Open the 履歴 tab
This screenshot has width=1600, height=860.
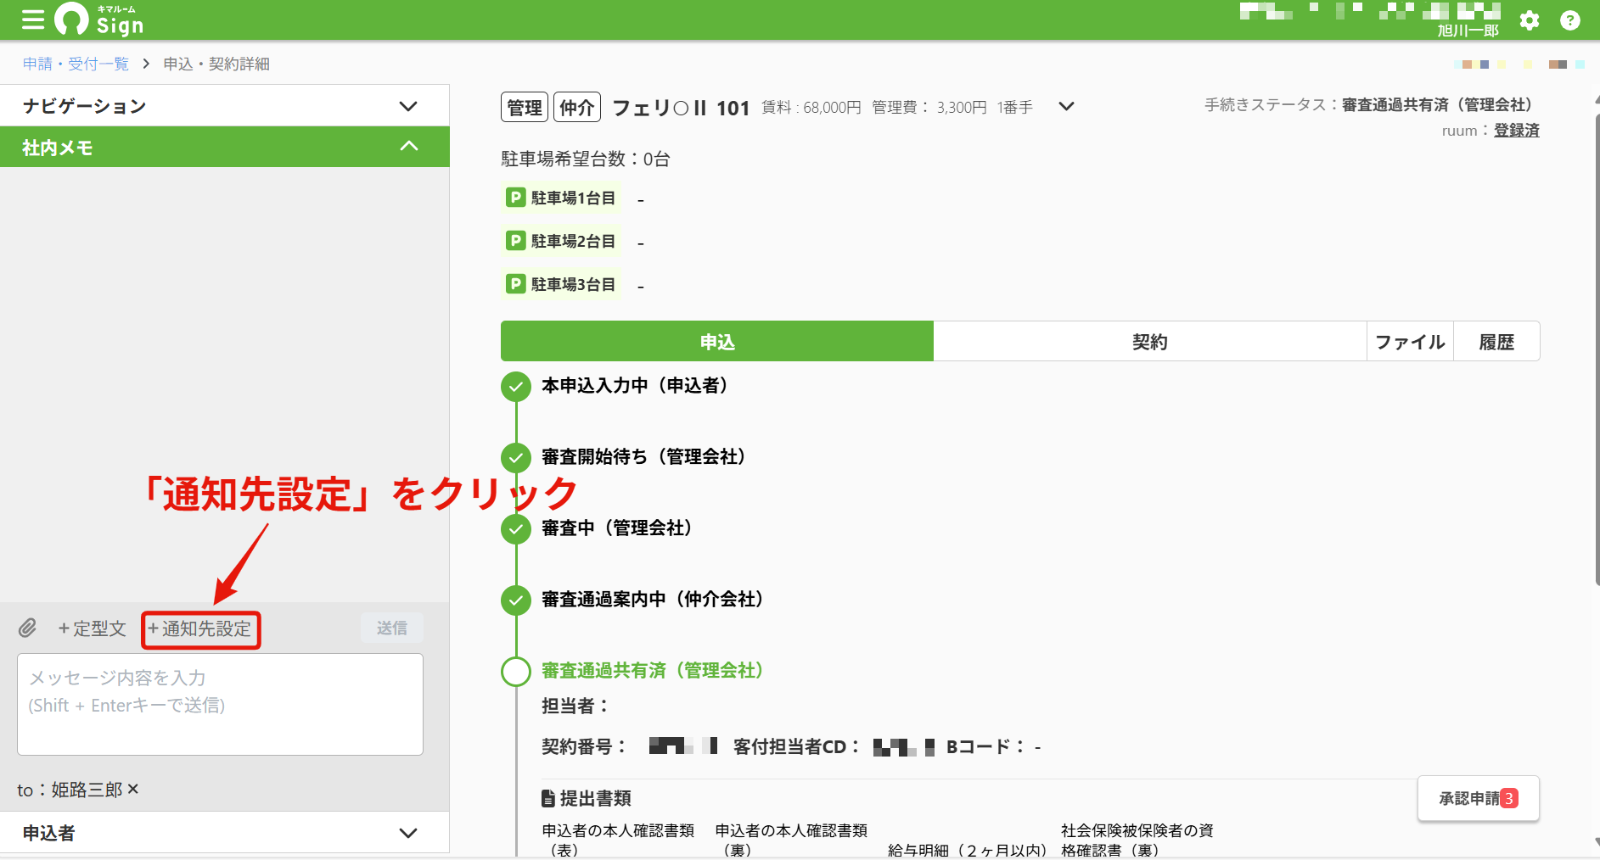click(x=1496, y=341)
